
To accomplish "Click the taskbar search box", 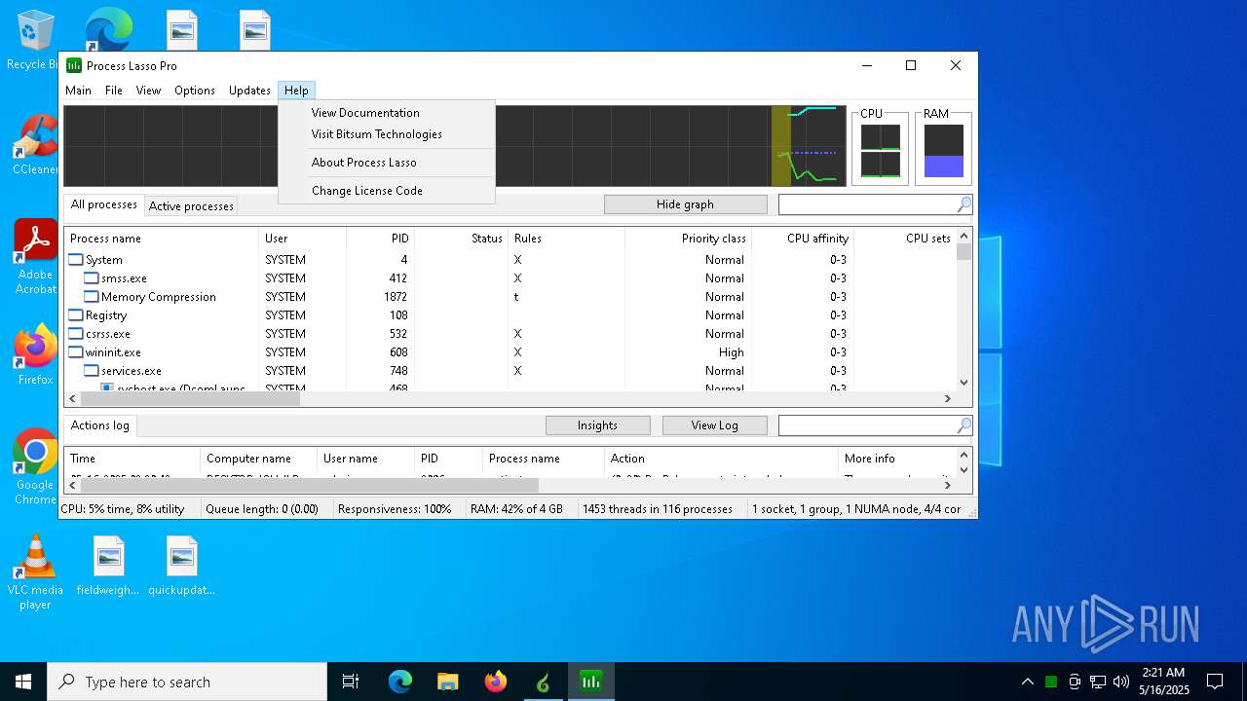I will tap(187, 682).
